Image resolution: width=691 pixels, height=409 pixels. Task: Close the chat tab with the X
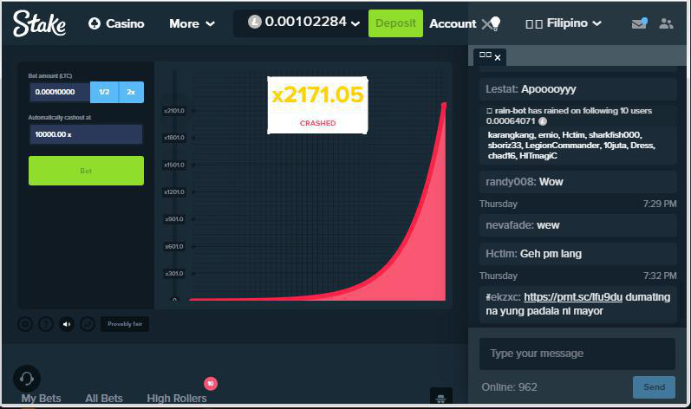pyautogui.click(x=498, y=58)
